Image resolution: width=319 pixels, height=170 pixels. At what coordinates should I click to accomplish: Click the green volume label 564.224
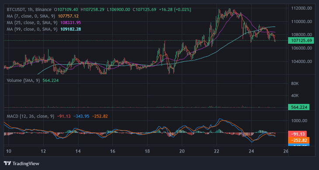298,107
